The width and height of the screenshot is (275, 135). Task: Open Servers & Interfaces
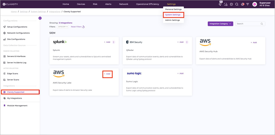pyautogui.click(x=16, y=57)
